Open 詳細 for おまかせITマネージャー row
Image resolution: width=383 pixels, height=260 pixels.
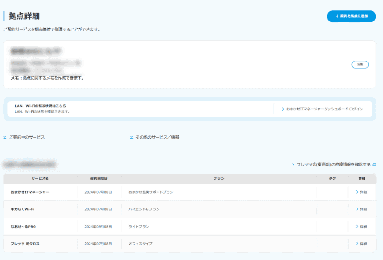361,192
